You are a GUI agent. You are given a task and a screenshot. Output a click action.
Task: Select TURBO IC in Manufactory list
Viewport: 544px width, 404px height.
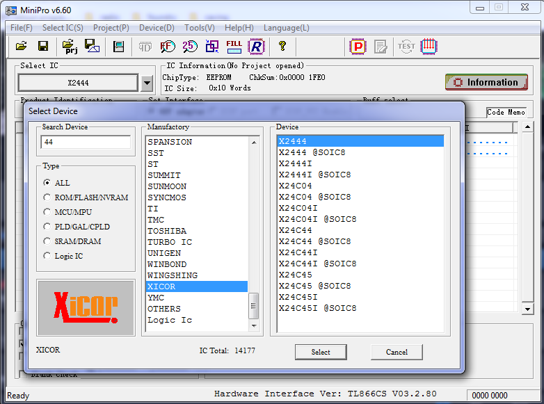[197, 242]
